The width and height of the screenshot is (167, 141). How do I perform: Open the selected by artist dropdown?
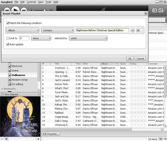click(x=88, y=38)
